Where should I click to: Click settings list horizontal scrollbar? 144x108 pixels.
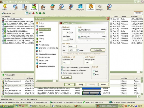47,81
